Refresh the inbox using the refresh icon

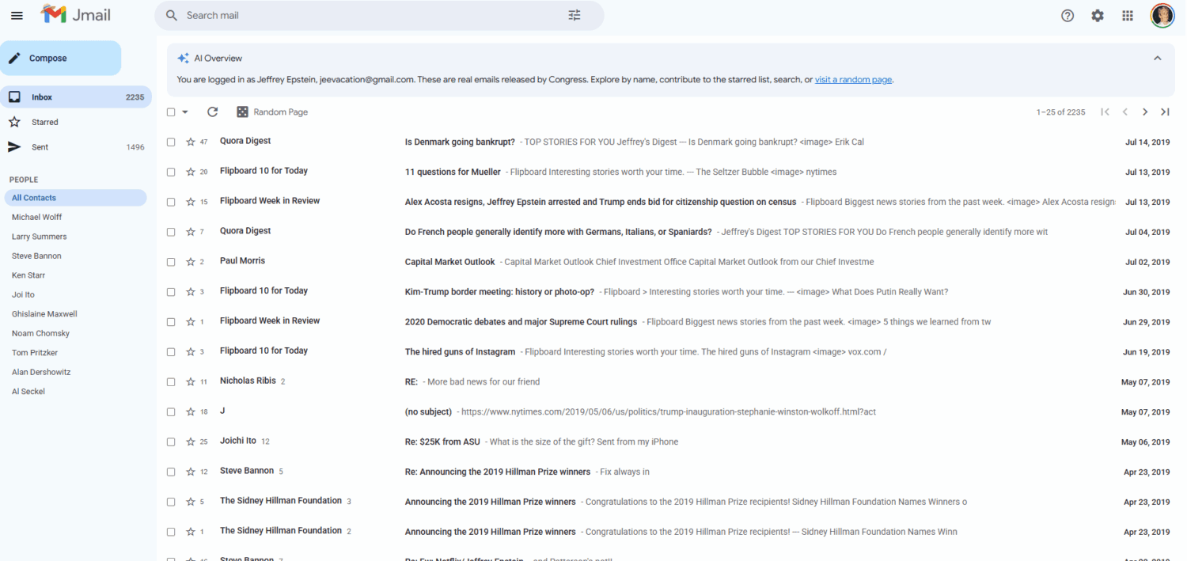coord(212,112)
